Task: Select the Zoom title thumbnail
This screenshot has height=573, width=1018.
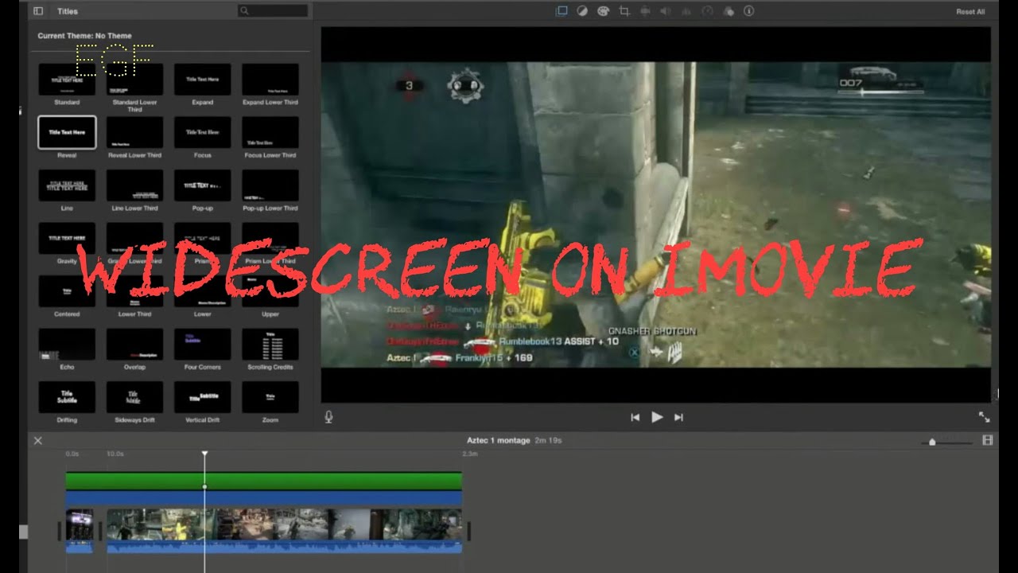Action: [270, 397]
